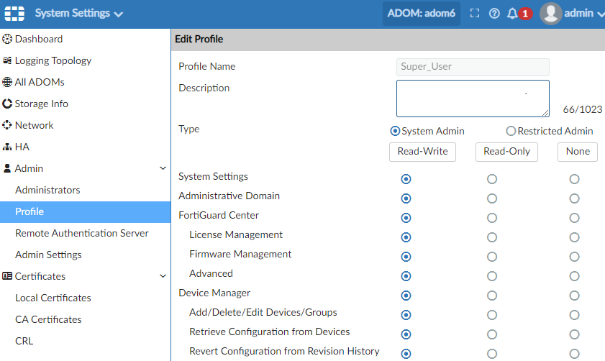Click the Fortinet logo icon

coord(15,14)
